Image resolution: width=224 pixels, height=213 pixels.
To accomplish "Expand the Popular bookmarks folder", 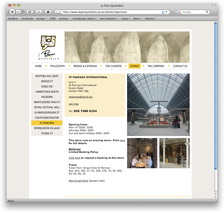I will 150,19.
